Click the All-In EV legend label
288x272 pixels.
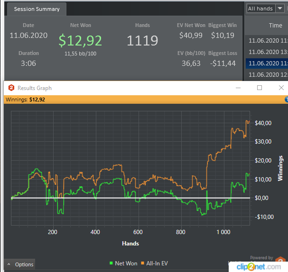click(157, 263)
